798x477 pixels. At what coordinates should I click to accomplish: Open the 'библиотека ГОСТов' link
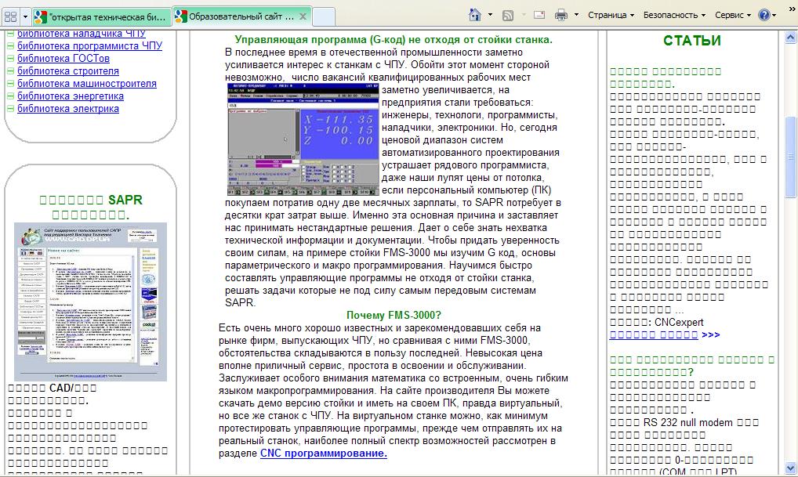(63, 59)
